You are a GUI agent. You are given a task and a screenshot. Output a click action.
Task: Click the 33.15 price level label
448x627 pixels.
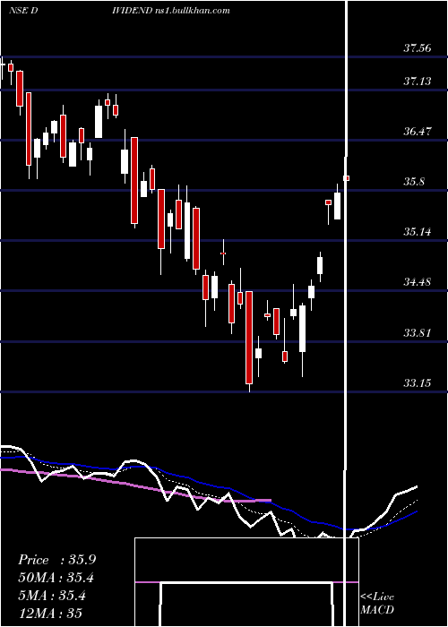pos(418,383)
